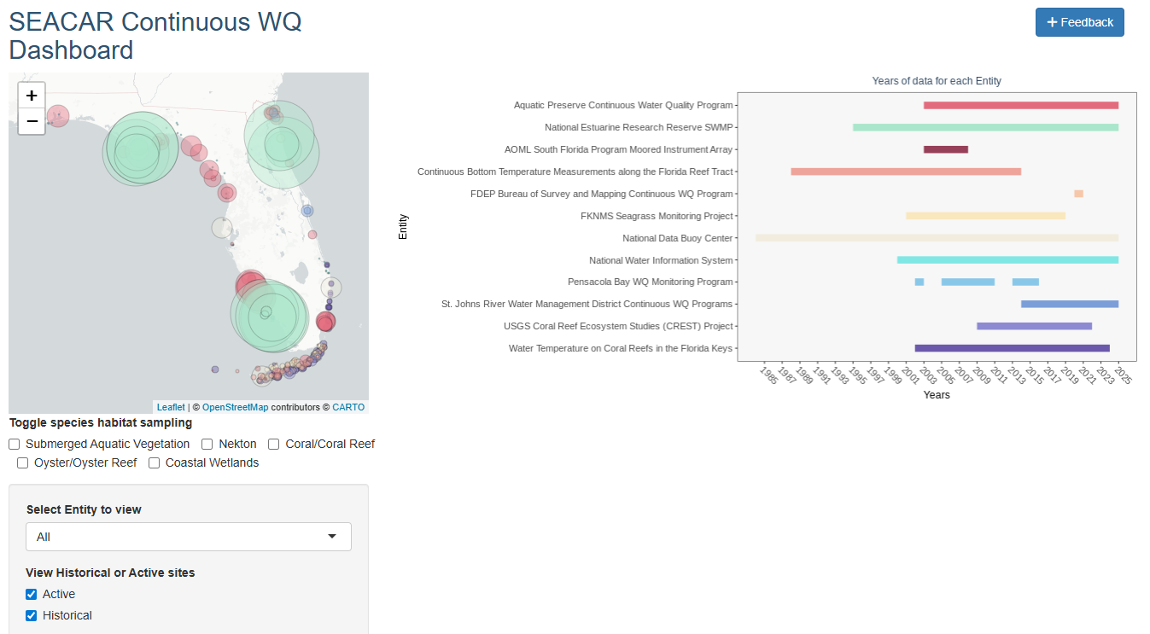The height and width of the screenshot is (634, 1150).
Task: Uncheck the Active sites checkbox
Action: 32,594
